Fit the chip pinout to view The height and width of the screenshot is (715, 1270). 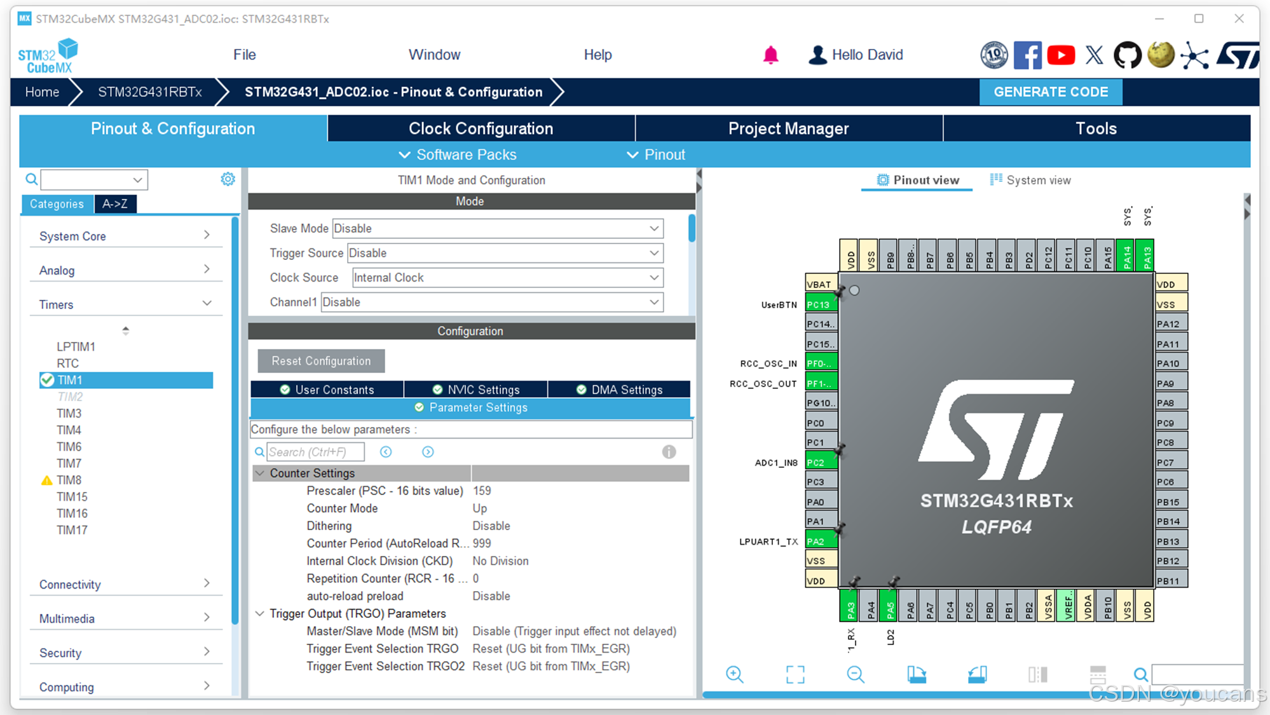click(x=795, y=674)
